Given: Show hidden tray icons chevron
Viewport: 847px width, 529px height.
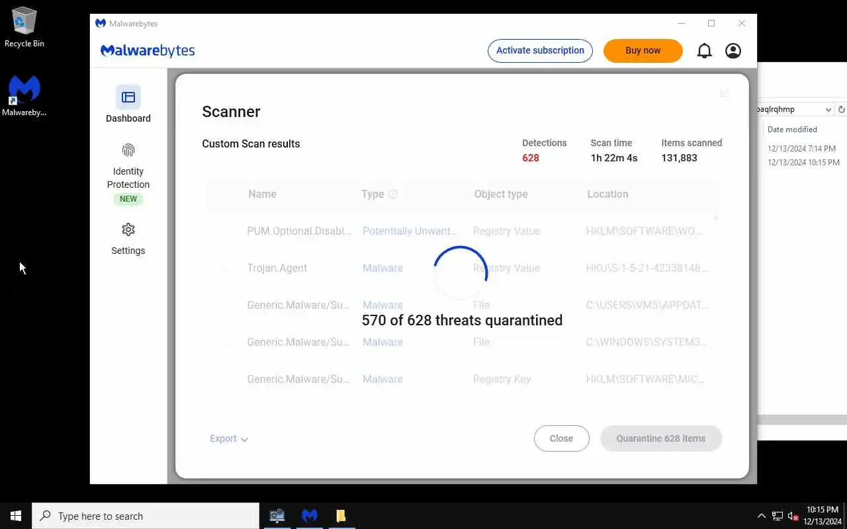Looking at the screenshot, I should [x=761, y=516].
